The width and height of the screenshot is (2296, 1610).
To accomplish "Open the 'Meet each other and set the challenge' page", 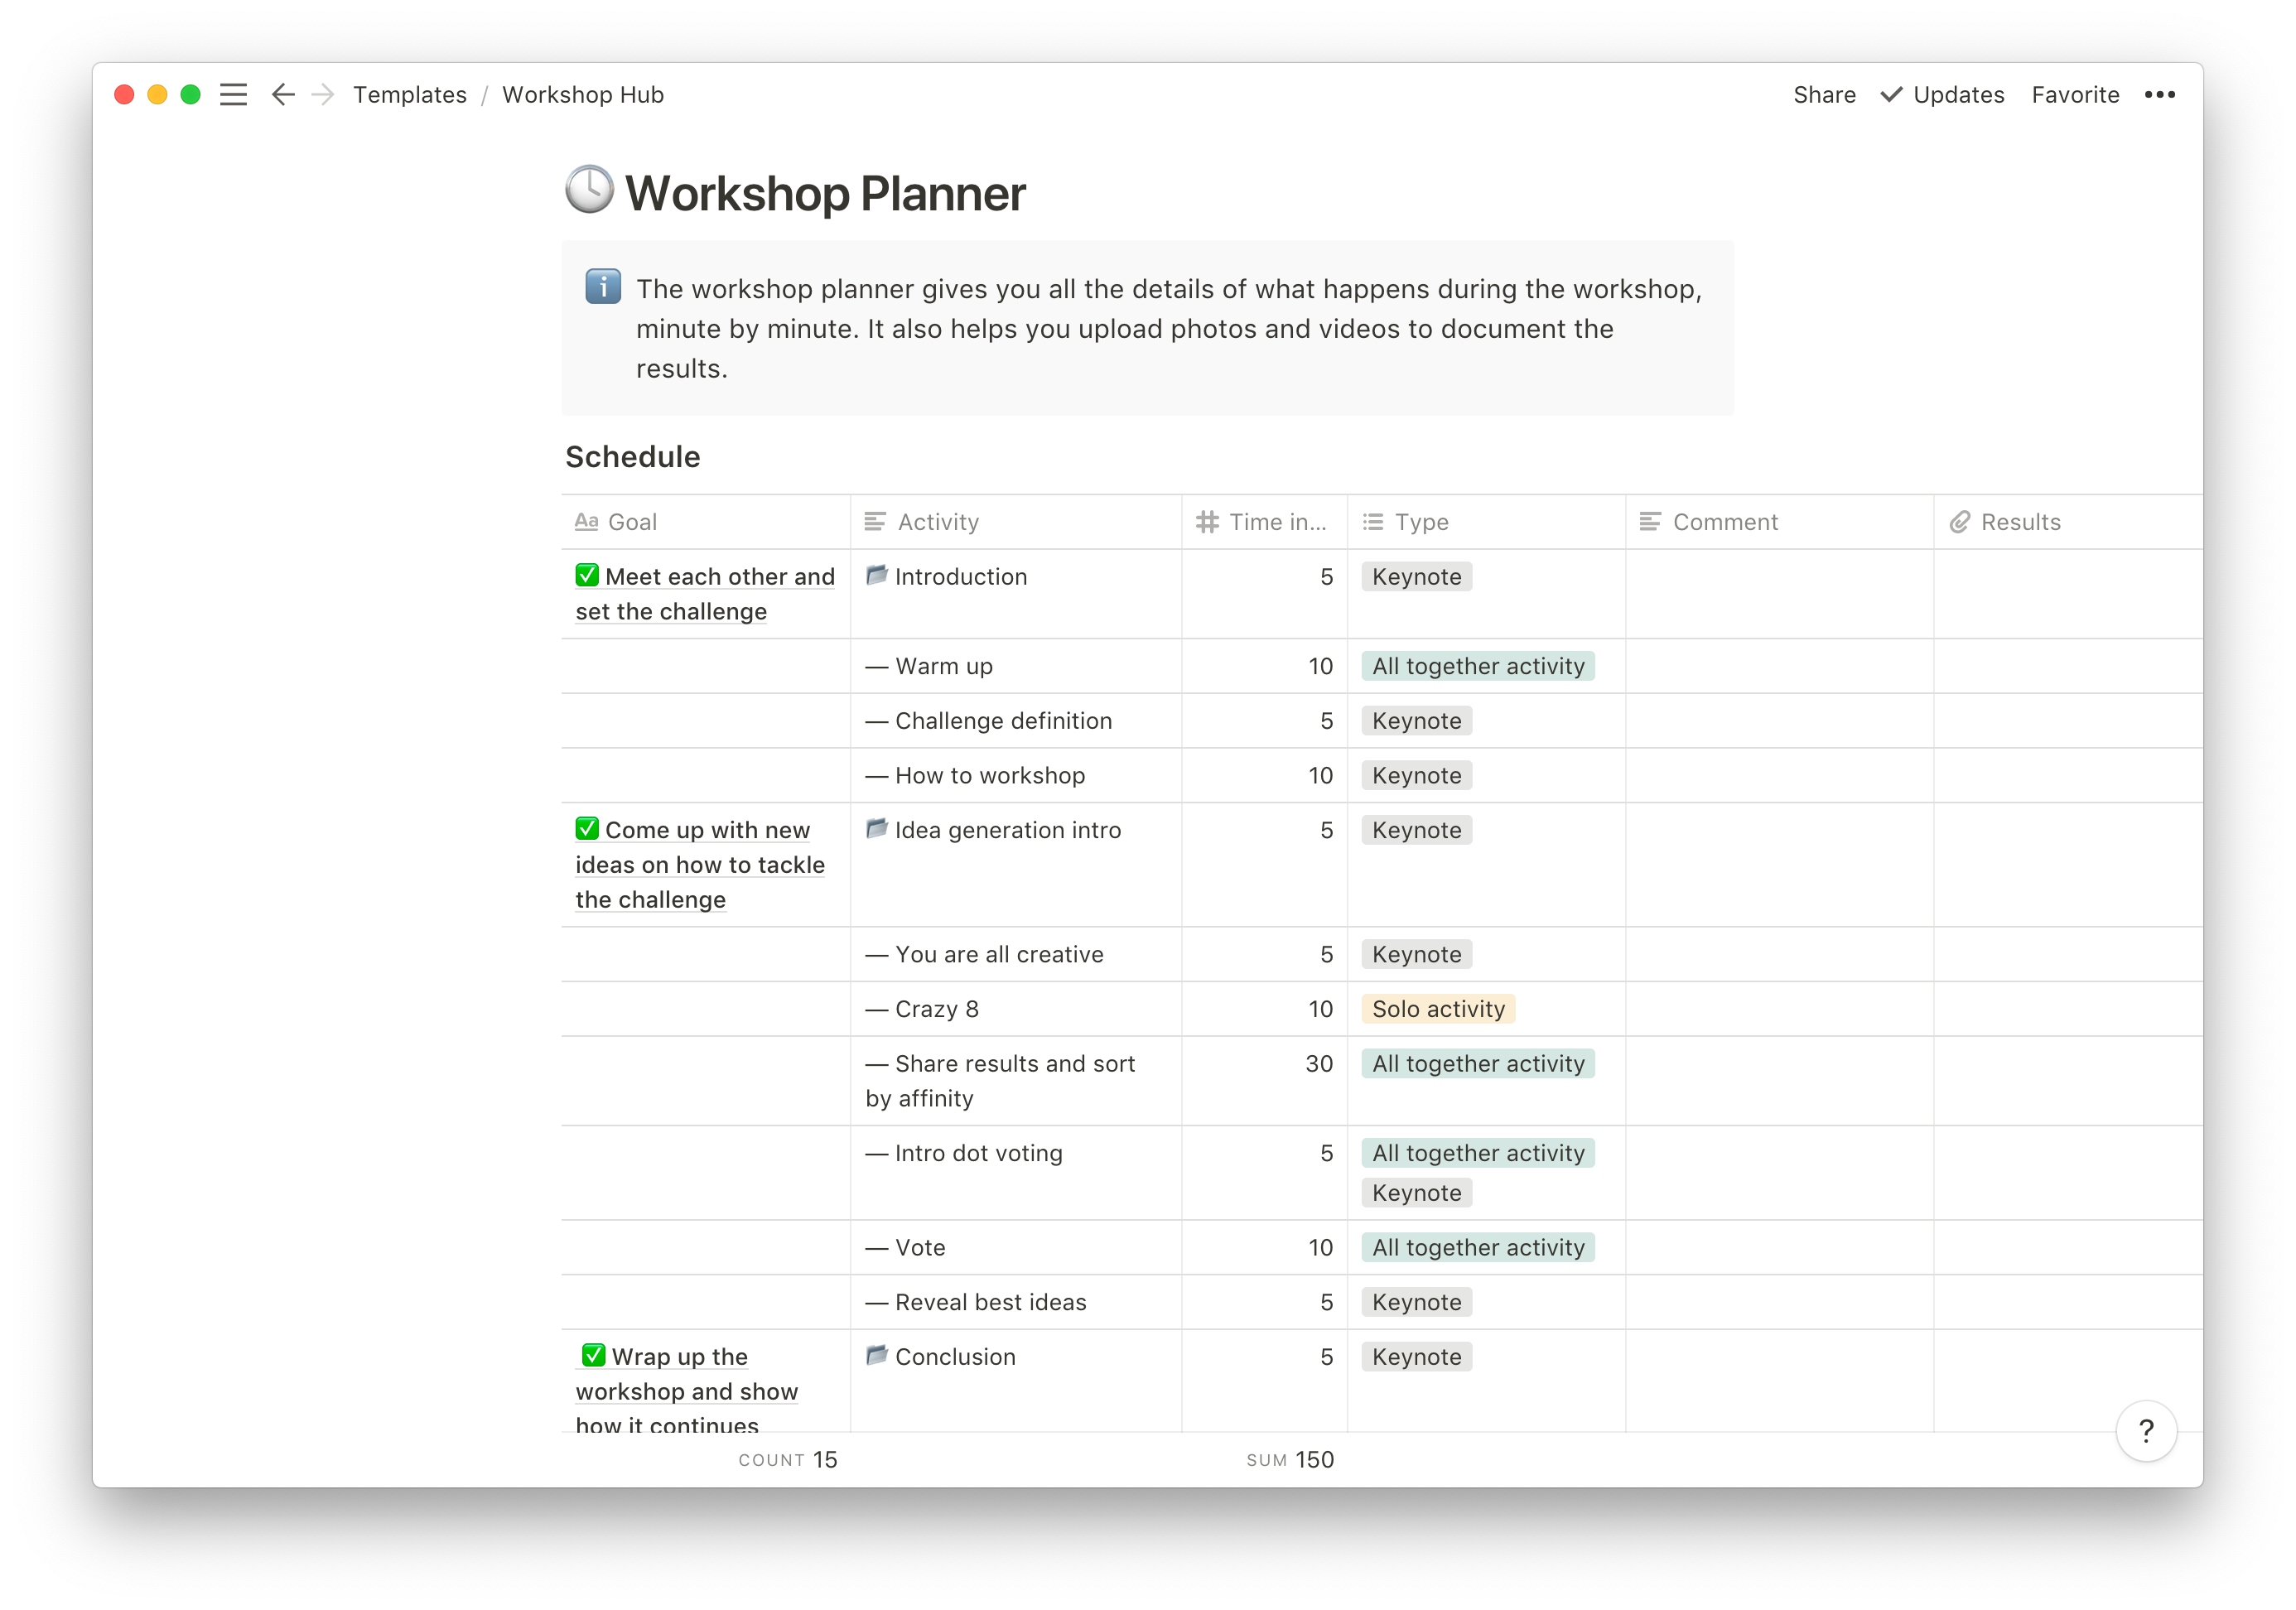I will coord(704,593).
